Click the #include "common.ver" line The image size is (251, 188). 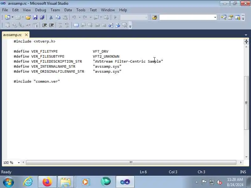[x=37, y=81]
